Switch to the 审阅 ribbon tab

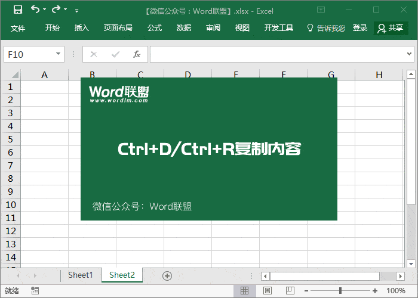pyautogui.click(x=213, y=28)
